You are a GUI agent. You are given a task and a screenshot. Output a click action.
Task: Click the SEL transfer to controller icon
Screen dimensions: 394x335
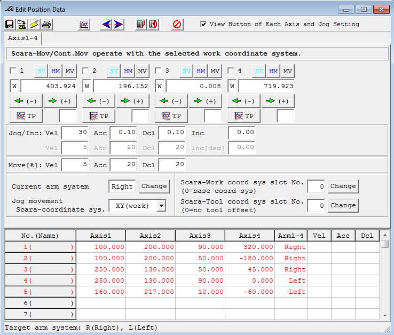(21, 25)
